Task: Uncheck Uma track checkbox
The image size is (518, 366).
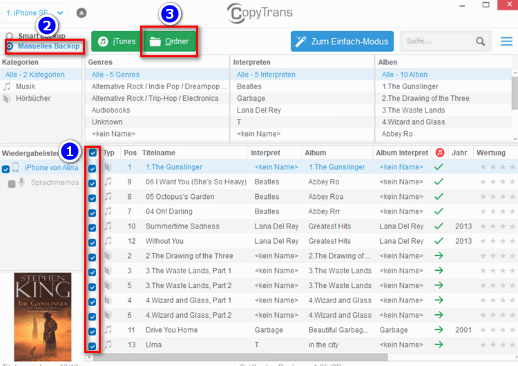Action: click(x=92, y=346)
